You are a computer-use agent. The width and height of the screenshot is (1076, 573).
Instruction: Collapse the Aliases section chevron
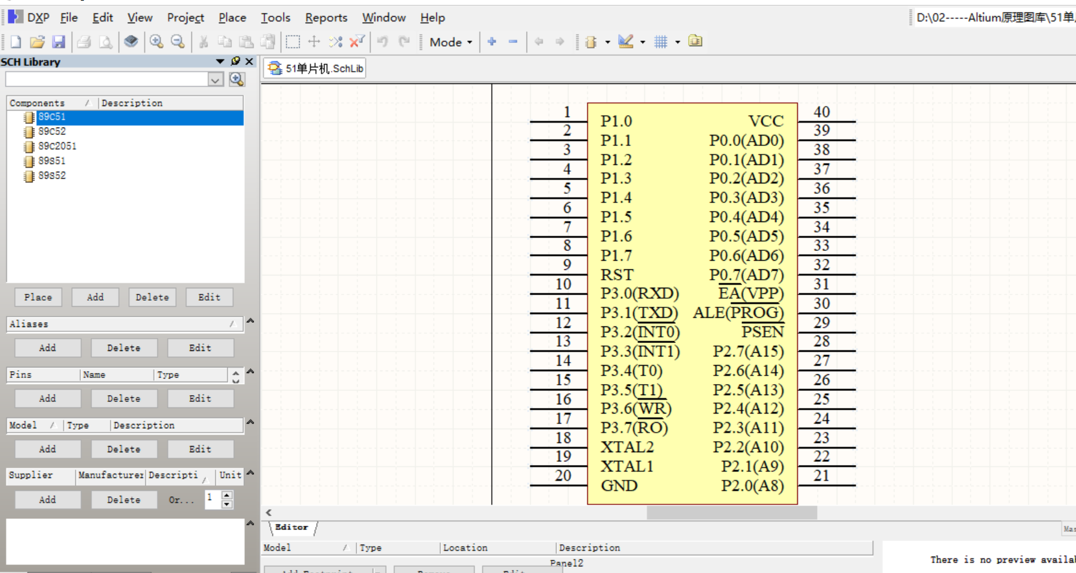(x=250, y=321)
